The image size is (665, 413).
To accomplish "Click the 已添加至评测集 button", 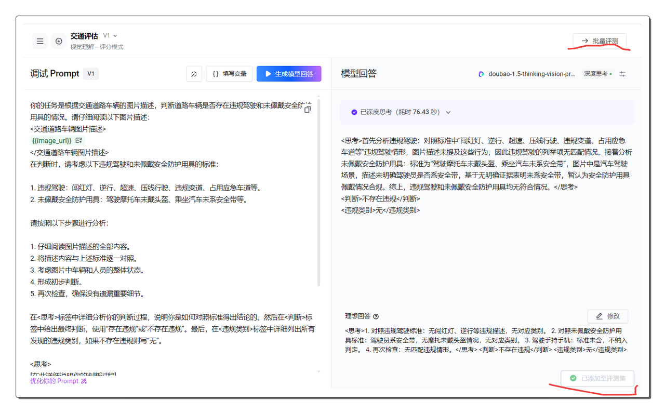I will click(x=597, y=378).
